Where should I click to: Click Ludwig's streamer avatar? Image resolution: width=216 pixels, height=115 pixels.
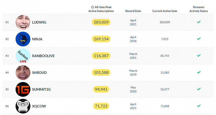click(x=23, y=22)
